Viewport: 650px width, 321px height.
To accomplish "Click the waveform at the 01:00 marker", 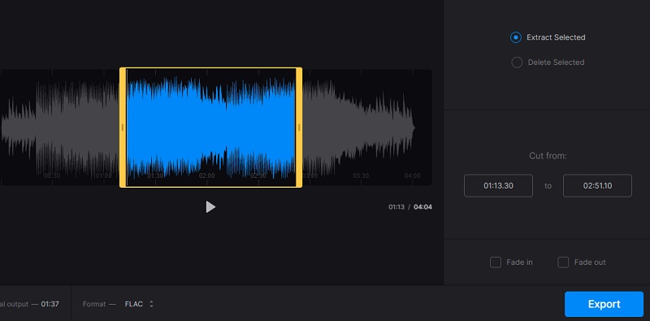I will 103,176.
